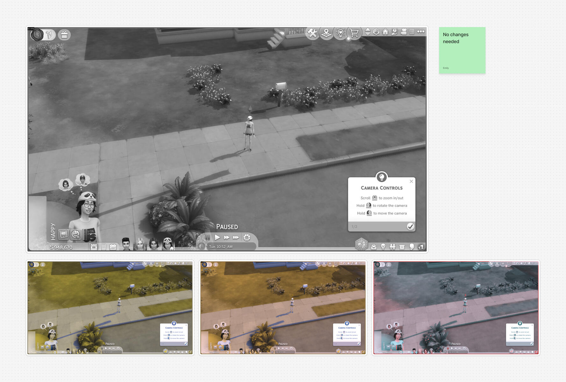Screen dimensions: 566x382
Task: Set game to ultra speed triple arrows
Action: (x=236, y=237)
